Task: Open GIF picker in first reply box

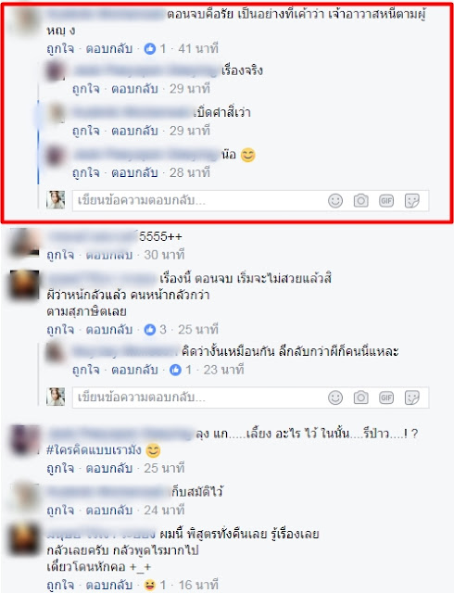Action: click(x=386, y=200)
